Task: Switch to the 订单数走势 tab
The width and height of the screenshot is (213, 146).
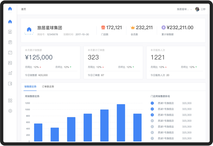Action: pos(48,86)
